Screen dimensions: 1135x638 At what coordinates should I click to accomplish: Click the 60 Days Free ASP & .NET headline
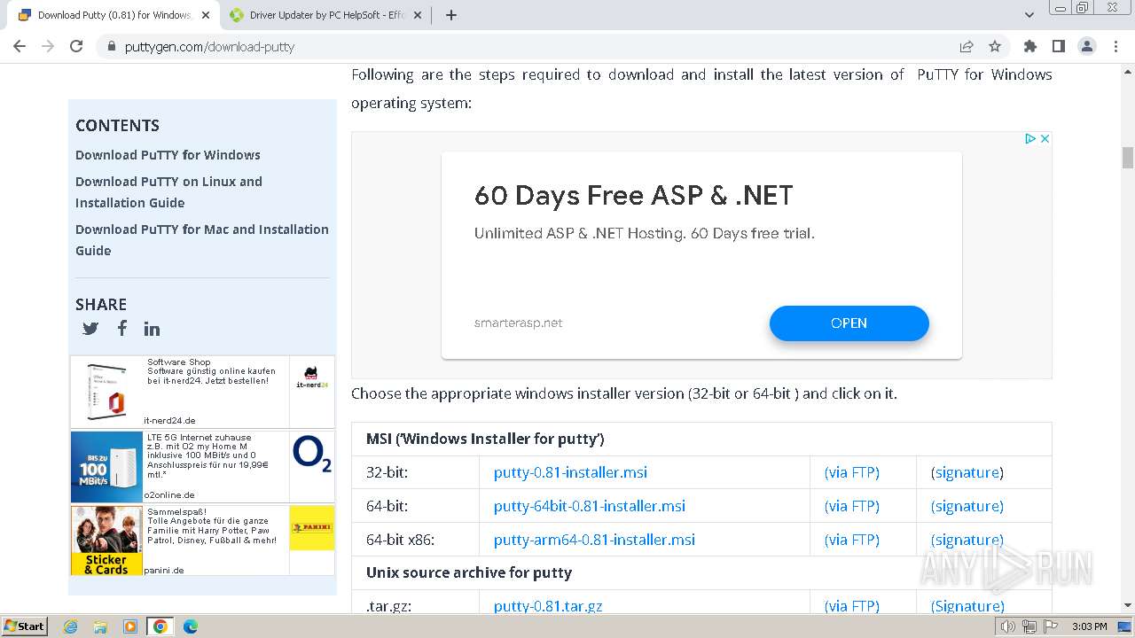pyautogui.click(x=633, y=195)
